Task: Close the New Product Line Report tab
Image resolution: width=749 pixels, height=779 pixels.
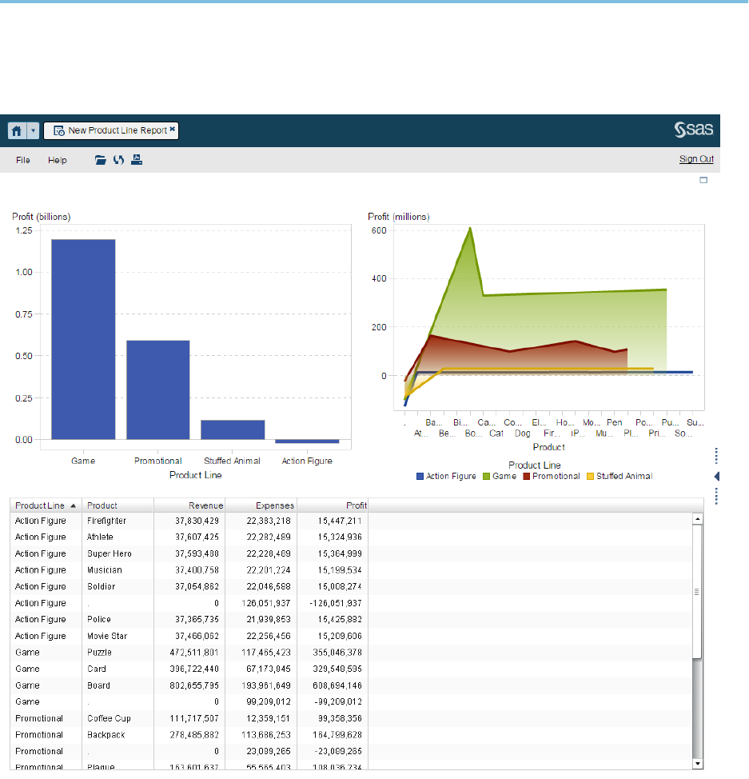Action: (x=173, y=130)
